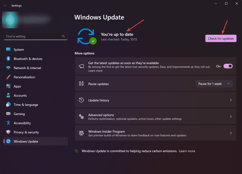
Task: Click the Accessibility figure icon
Action: click(x=8, y=123)
